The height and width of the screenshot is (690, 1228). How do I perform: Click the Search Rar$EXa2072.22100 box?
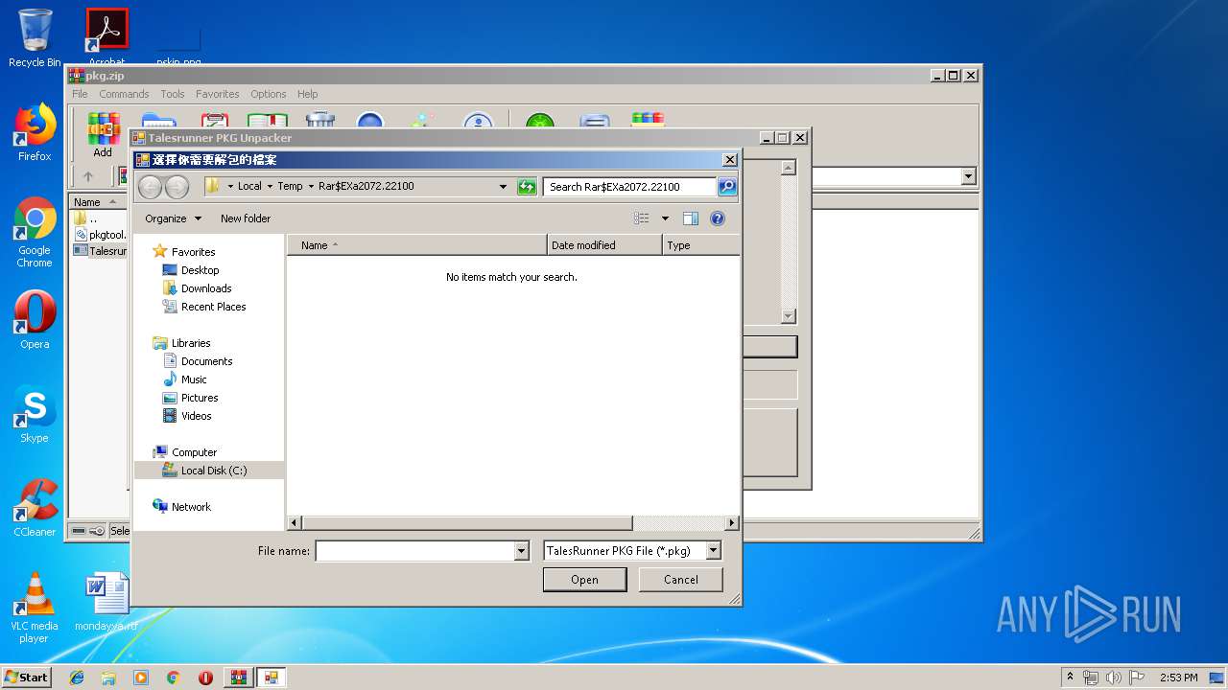629,187
